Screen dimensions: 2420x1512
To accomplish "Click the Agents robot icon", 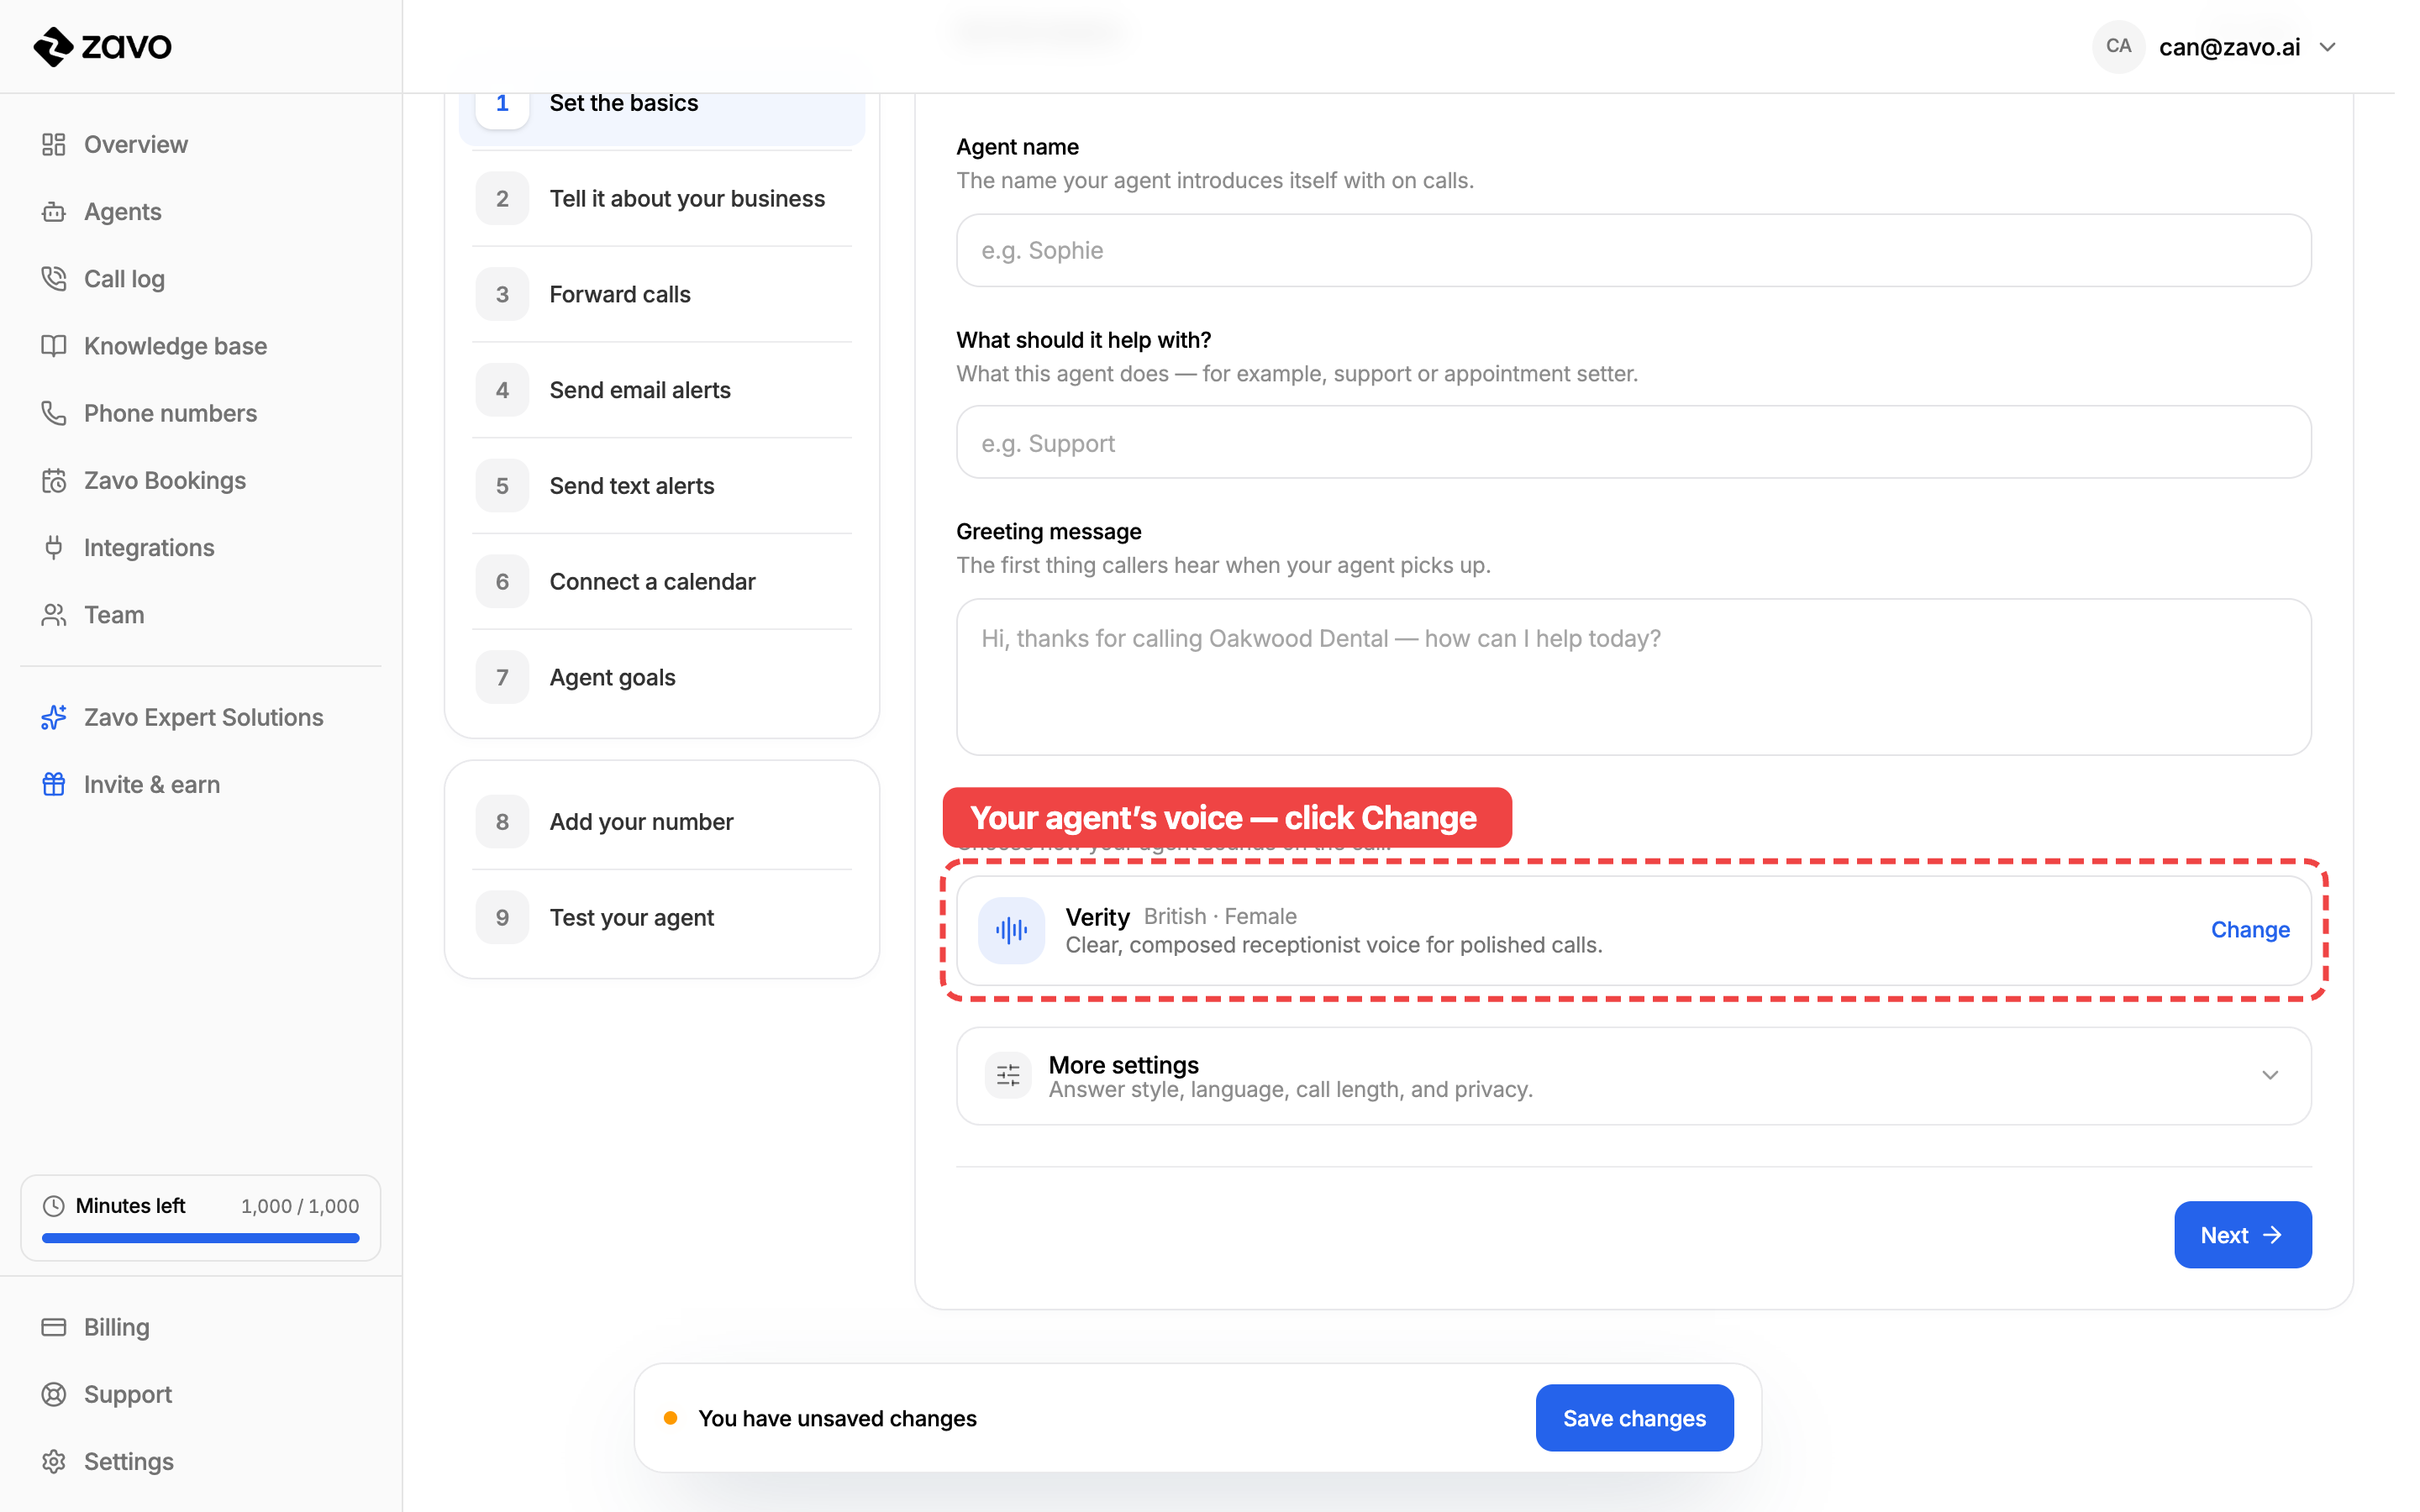I will tap(54, 212).
